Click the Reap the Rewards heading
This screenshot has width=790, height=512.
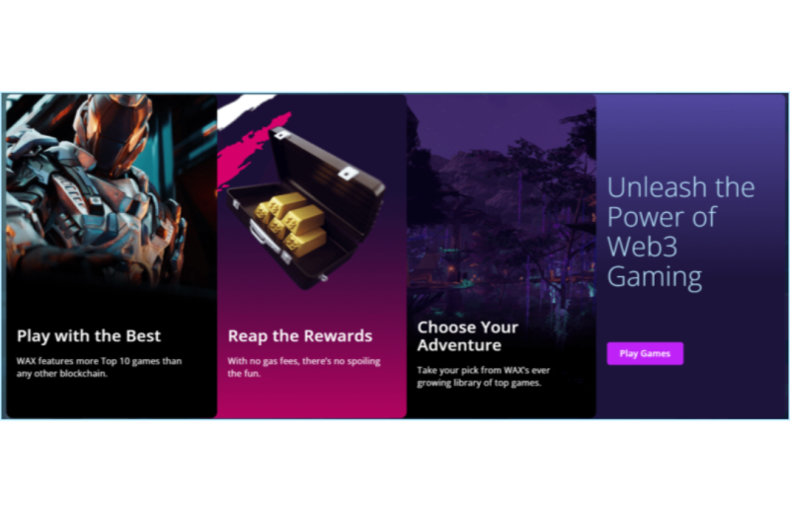coord(300,335)
